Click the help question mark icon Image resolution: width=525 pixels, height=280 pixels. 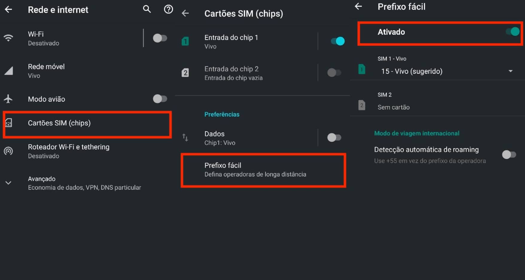[168, 9]
